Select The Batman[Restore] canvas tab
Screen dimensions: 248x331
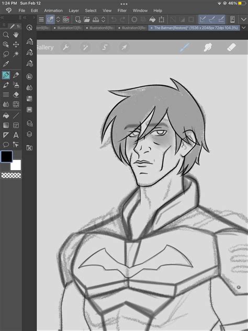coord(194,28)
